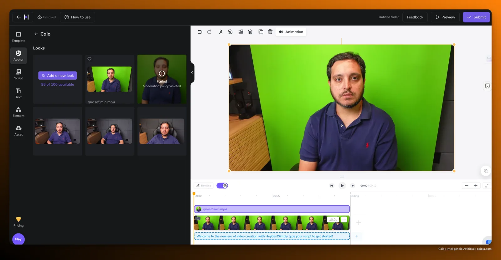
Task: Open the Template tab
Action: click(x=18, y=37)
